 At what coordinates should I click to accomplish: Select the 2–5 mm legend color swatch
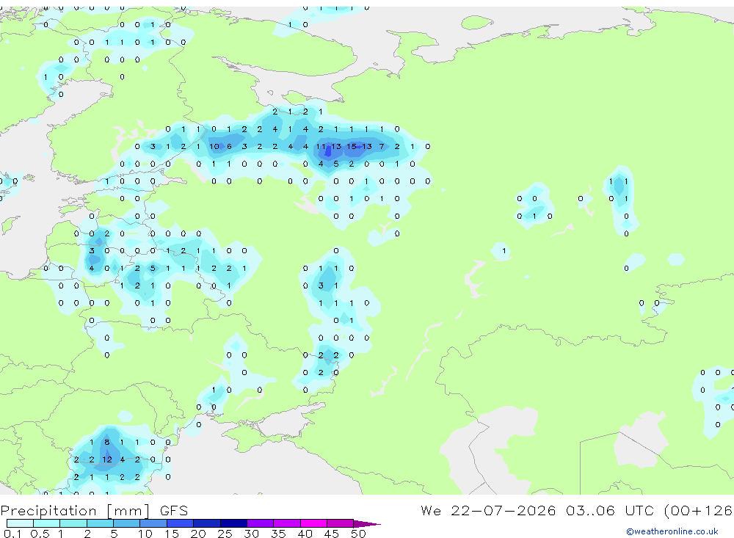click(100, 523)
